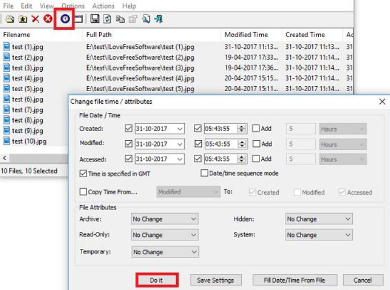Click the Save Settings button
390x290 pixels.
coord(216,280)
